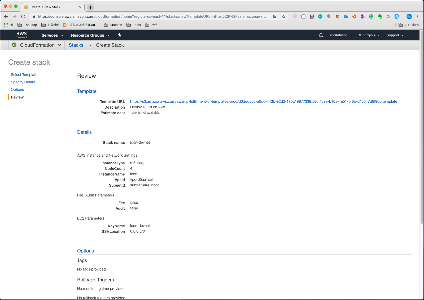Open the OneNote clipper extension

coord(363,16)
